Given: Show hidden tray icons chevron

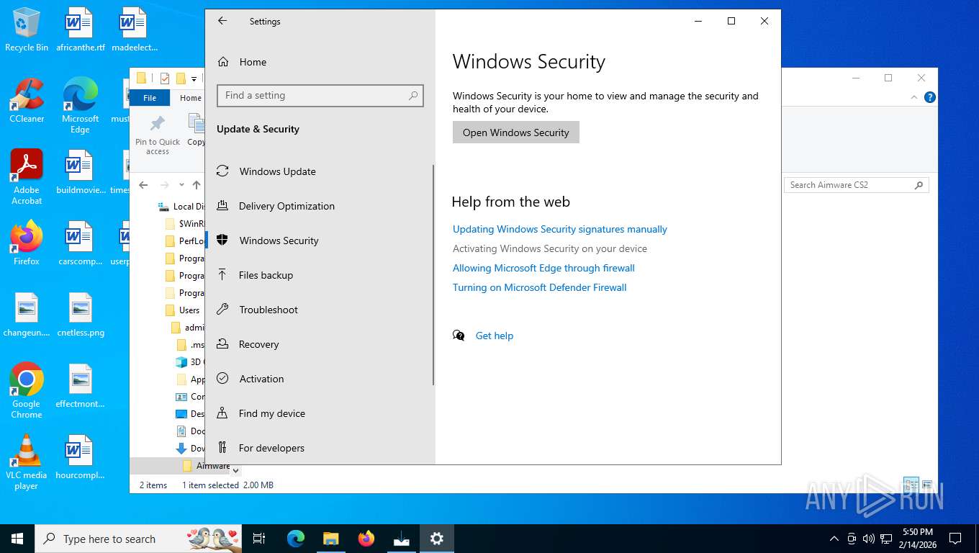Looking at the screenshot, I should (x=834, y=539).
